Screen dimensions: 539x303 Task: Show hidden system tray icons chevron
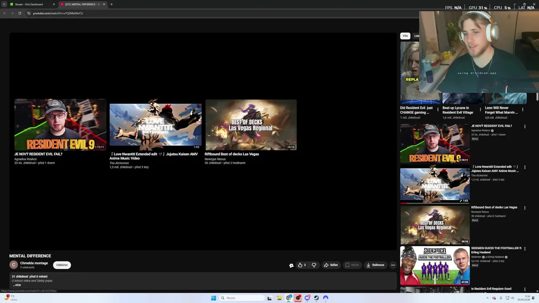tap(488, 298)
